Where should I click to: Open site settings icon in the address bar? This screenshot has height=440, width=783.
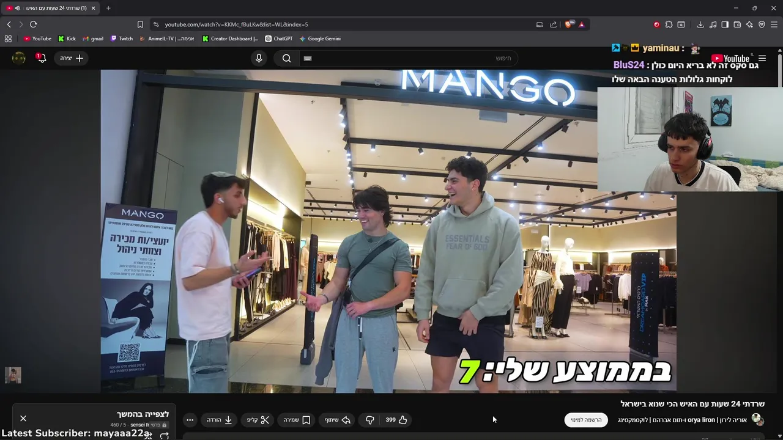(x=156, y=24)
